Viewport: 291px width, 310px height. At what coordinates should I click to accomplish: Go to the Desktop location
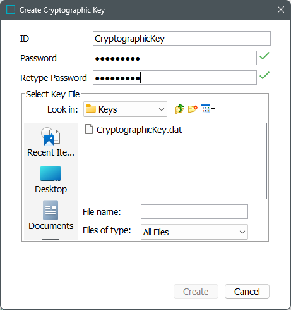pyautogui.click(x=50, y=180)
